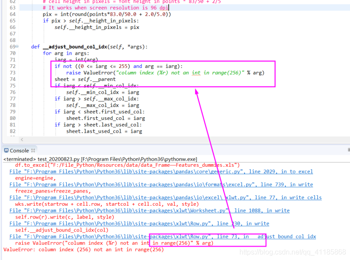Close the Console view tab
Image resolution: width=350 pixels, height=260 pixels.
[x=33, y=150]
